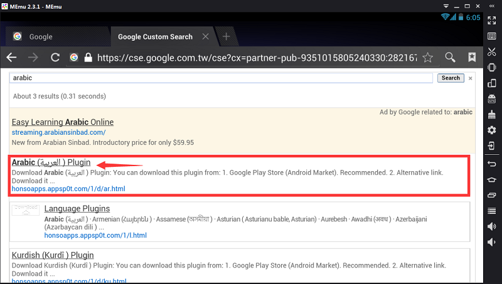502x284 pixels.
Task: Open the Language Plugins result link
Action: point(77,208)
